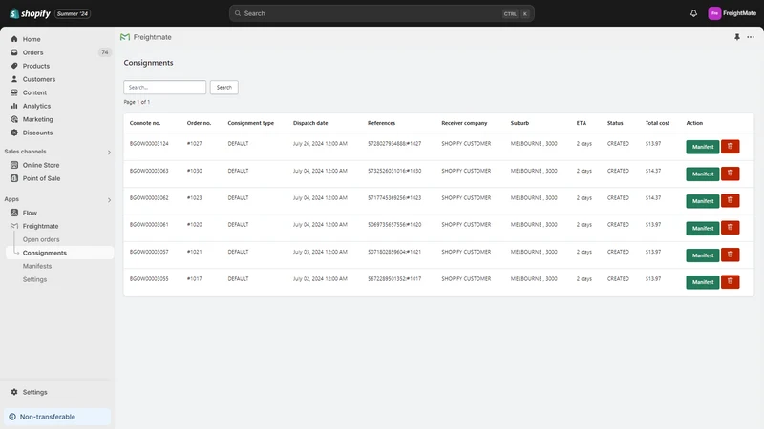Go to Orders in the sidebar
Screen dimensions: 764x429
coord(32,52)
